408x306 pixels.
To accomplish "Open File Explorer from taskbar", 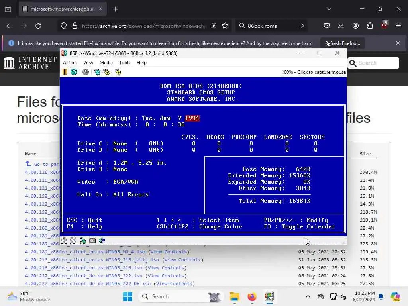I will [234, 296].
